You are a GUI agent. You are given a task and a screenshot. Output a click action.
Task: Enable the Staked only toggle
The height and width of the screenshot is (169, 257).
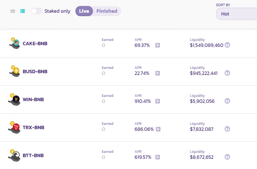click(x=36, y=11)
